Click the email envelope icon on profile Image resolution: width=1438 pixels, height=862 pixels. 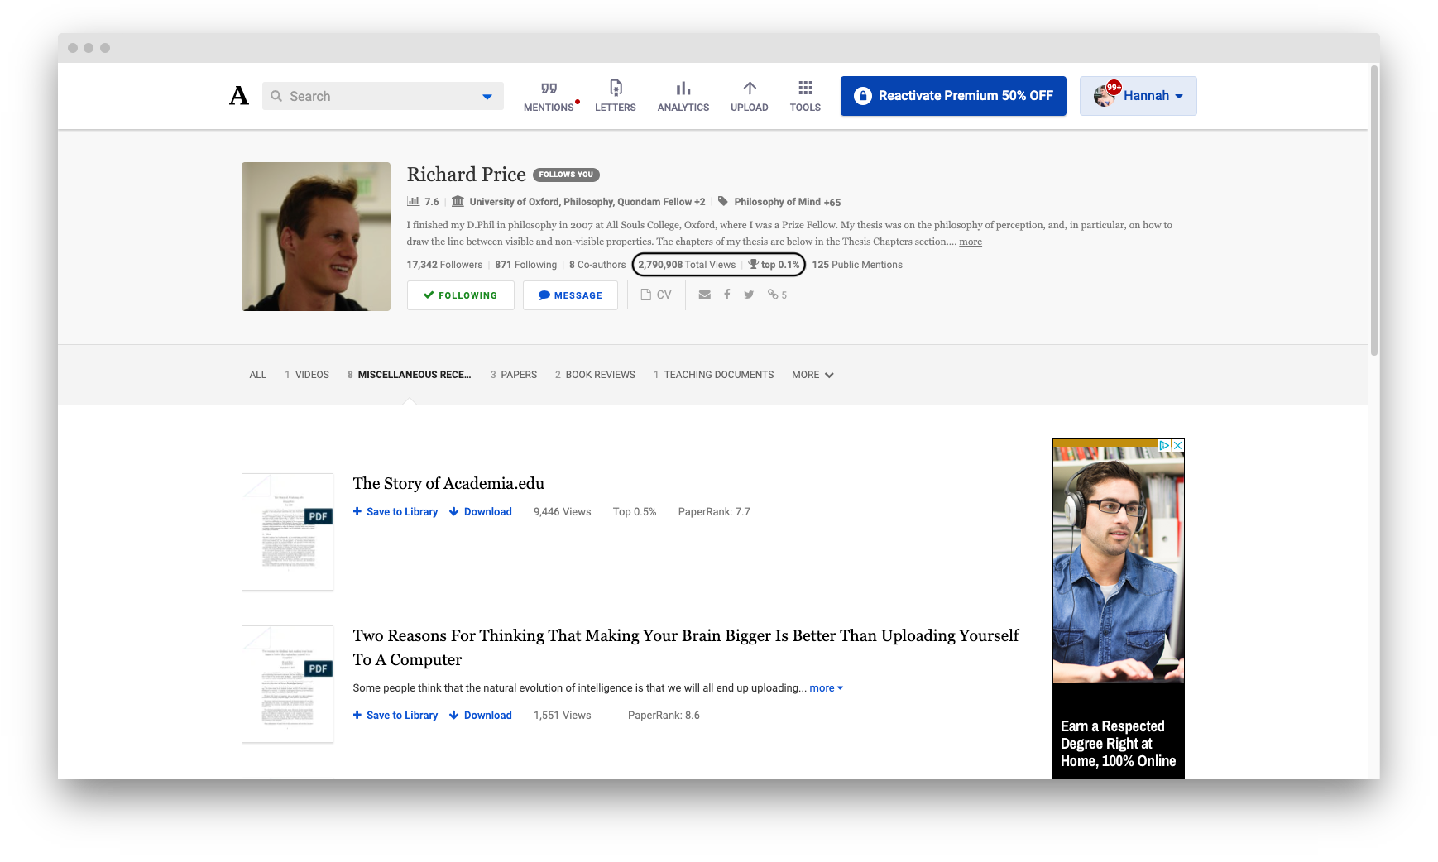[x=704, y=295]
